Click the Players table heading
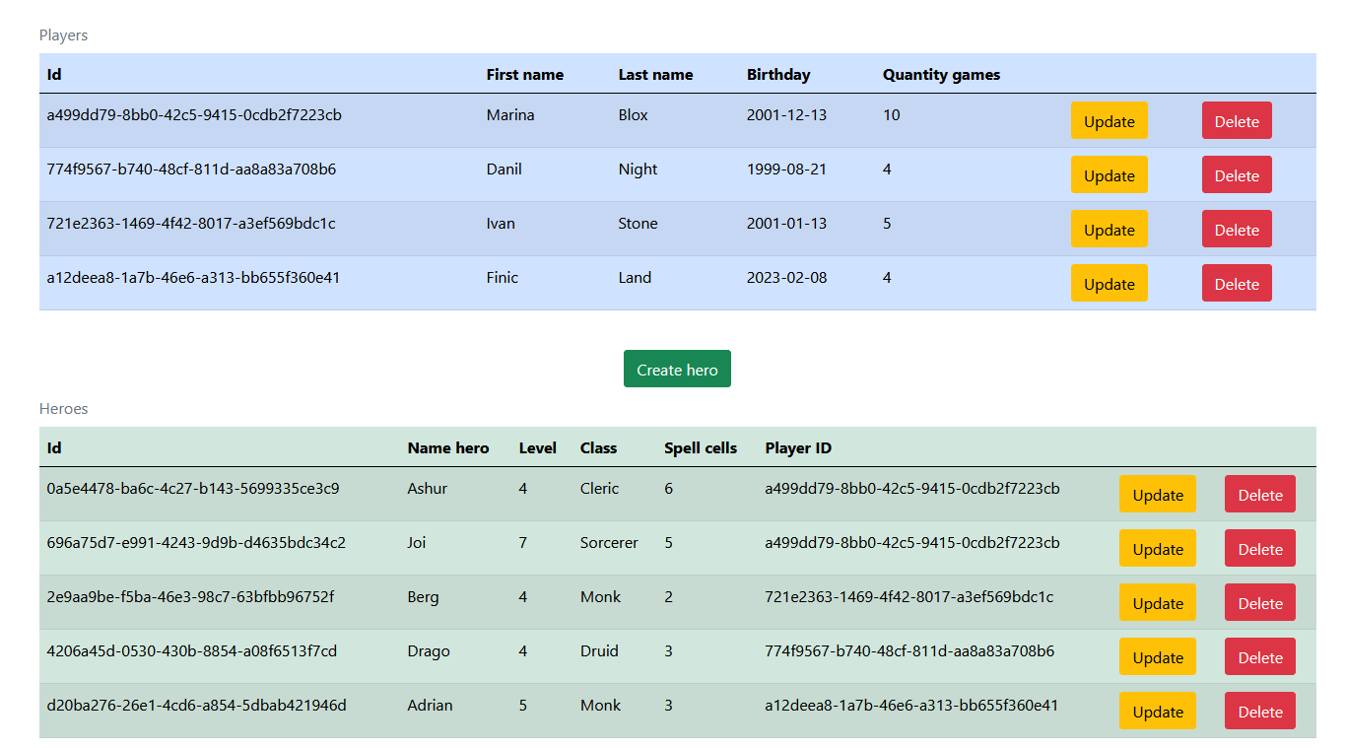The width and height of the screenshot is (1346, 748). click(x=63, y=34)
